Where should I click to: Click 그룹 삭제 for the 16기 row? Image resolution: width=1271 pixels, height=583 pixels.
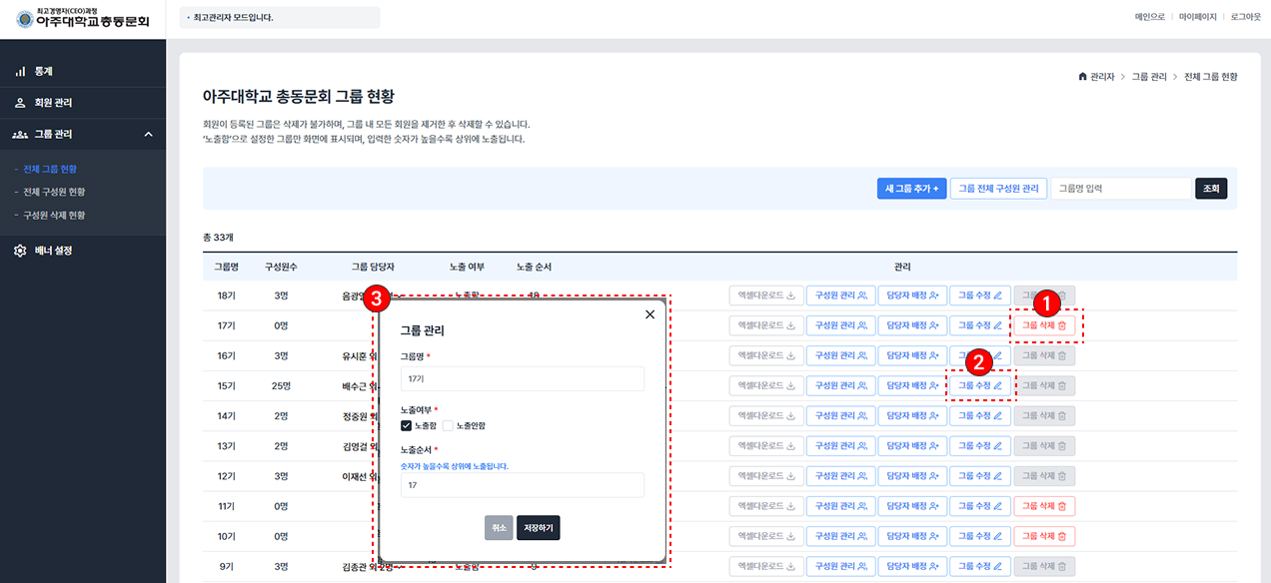click(1044, 355)
